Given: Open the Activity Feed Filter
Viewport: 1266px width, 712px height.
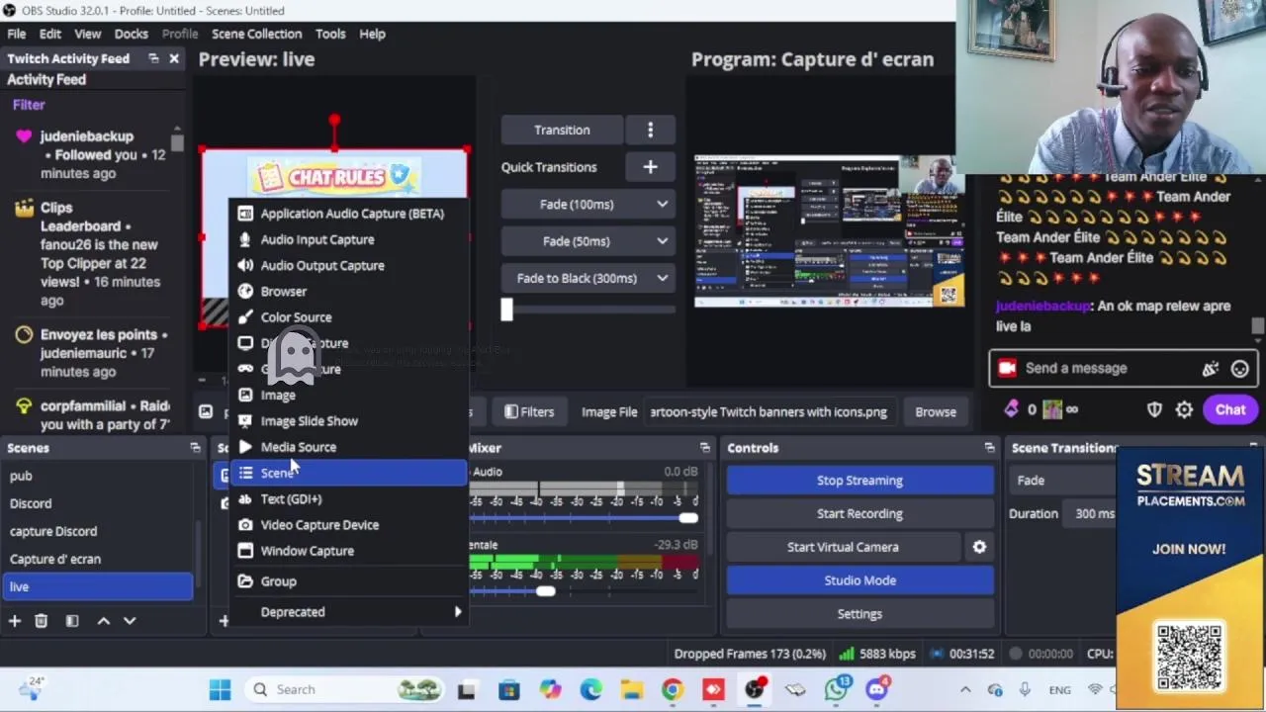Looking at the screenshot, I should pos(29,105).
